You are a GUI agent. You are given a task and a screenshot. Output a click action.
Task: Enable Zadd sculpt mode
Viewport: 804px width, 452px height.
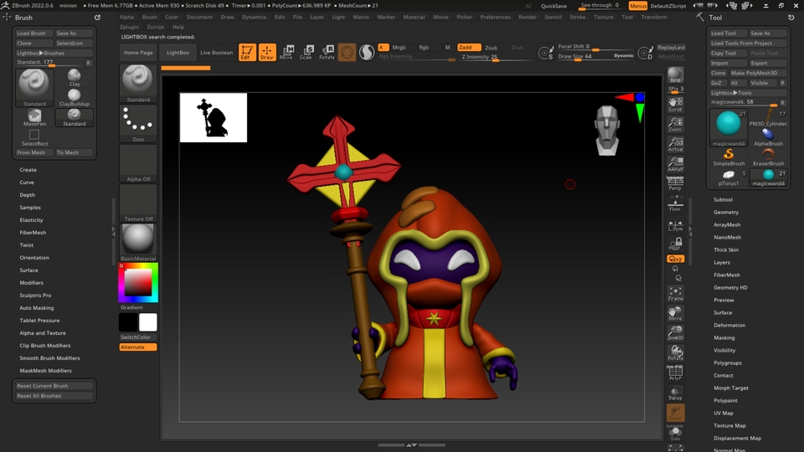click(469, 47)
